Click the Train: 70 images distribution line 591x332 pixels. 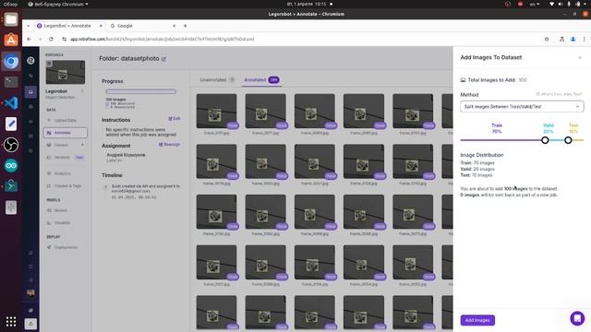click(x=477, y=163)
